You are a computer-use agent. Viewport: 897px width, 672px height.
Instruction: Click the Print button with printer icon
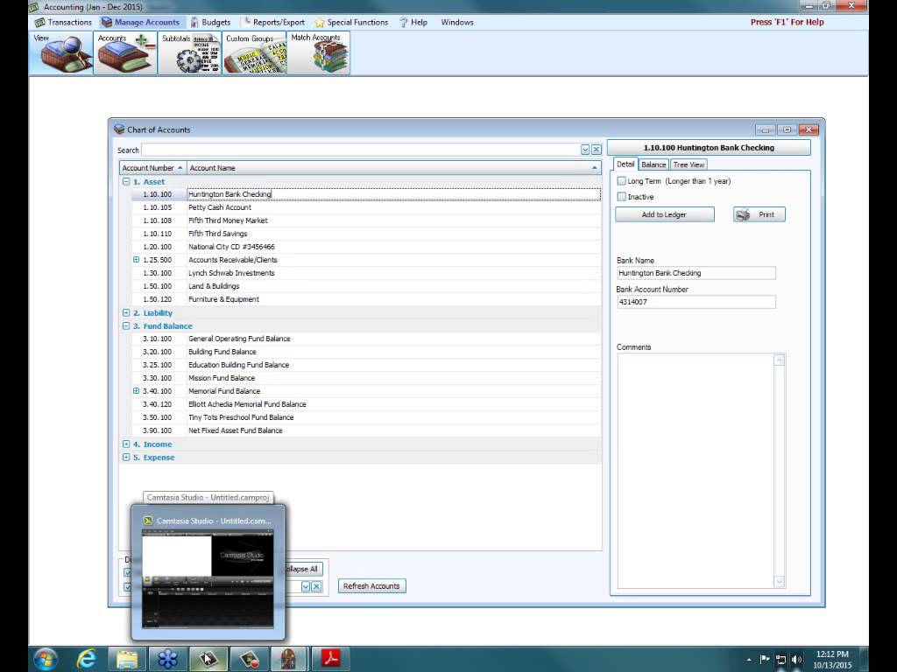[x=759, y=214]
